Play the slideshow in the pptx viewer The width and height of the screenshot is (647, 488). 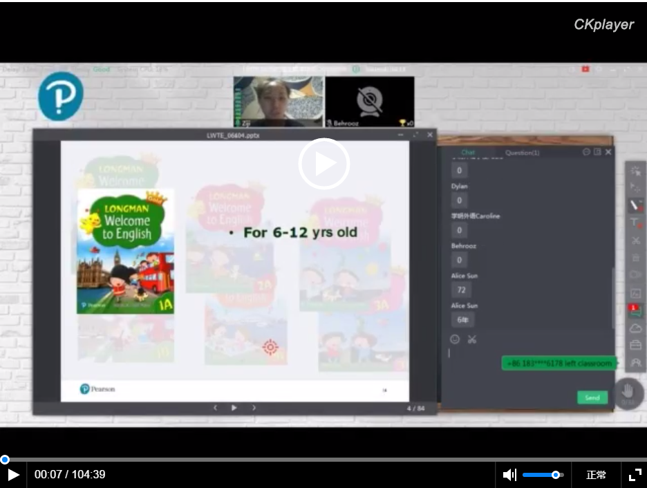(234, 408)
